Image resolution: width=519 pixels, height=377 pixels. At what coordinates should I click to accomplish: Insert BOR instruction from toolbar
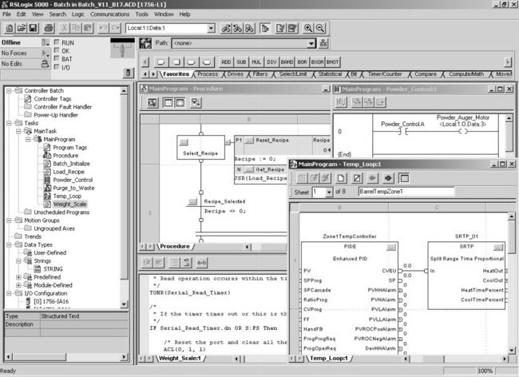pyautogui.click(x=302, y=62)
